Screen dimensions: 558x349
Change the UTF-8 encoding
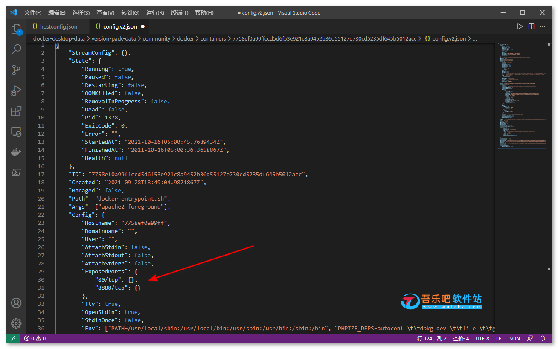[x=482, y=338]
